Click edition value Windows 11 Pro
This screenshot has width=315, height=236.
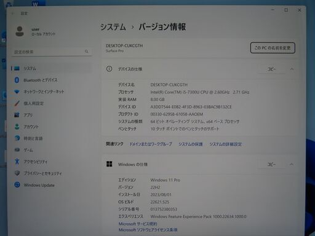165,180
